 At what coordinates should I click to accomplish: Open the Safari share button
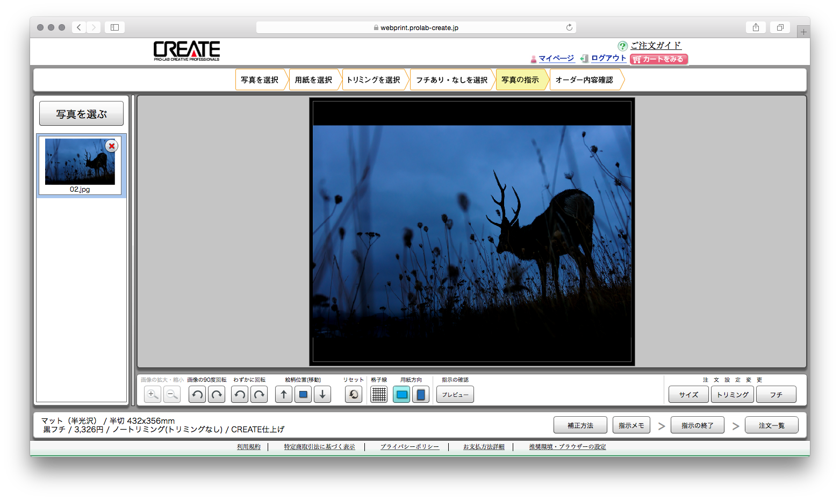[756, 27]
